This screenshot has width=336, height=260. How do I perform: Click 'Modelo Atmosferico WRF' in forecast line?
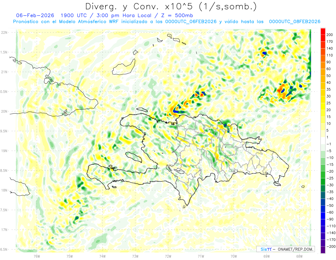(x=89, y=22)
